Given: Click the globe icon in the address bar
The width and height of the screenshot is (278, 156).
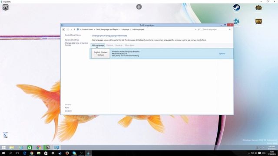Looking at the screenshot, I should 78,29.
